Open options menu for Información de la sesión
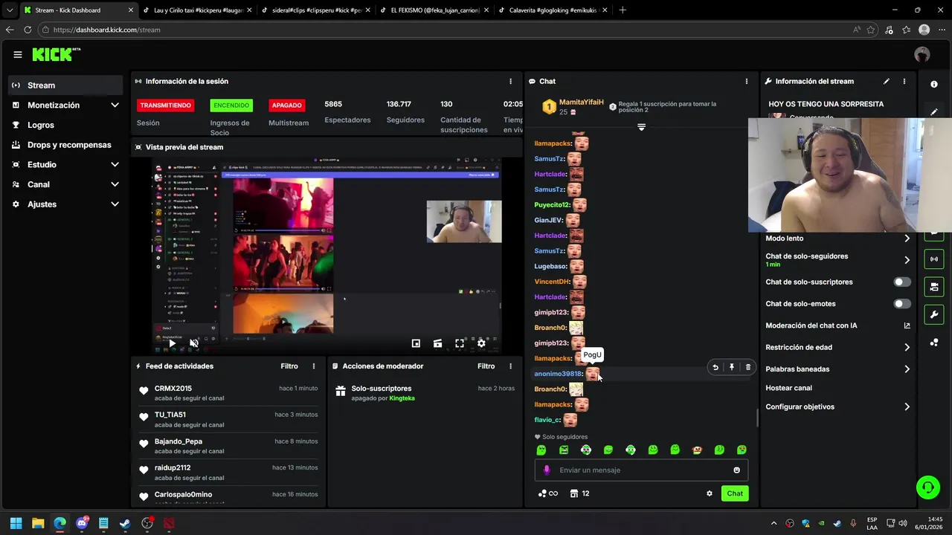The width and height of the screenshot is (952, 535). coord(510,81)
